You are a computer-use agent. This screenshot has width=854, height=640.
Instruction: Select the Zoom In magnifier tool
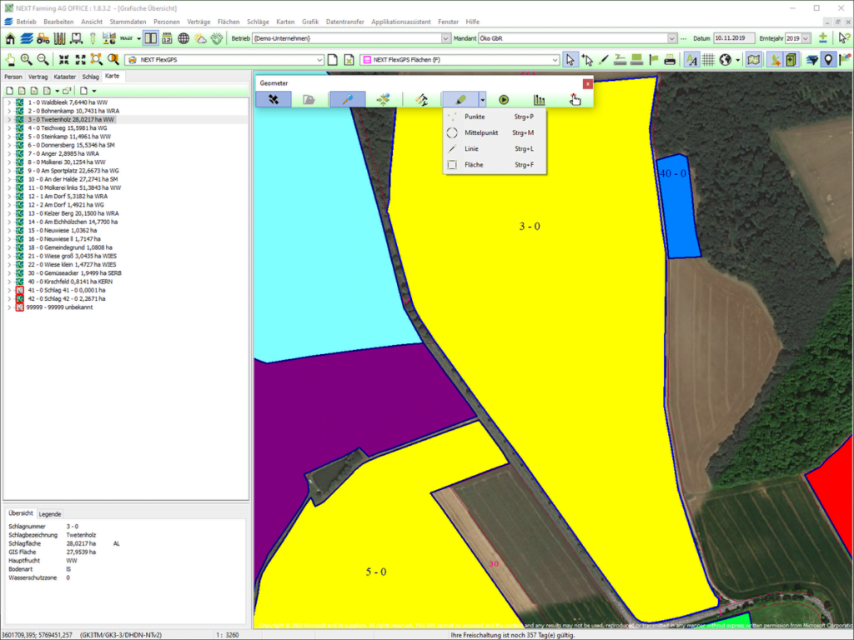[x=26, y=59]
